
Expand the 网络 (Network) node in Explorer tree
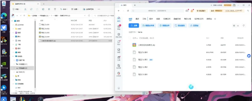pos(13,80)
